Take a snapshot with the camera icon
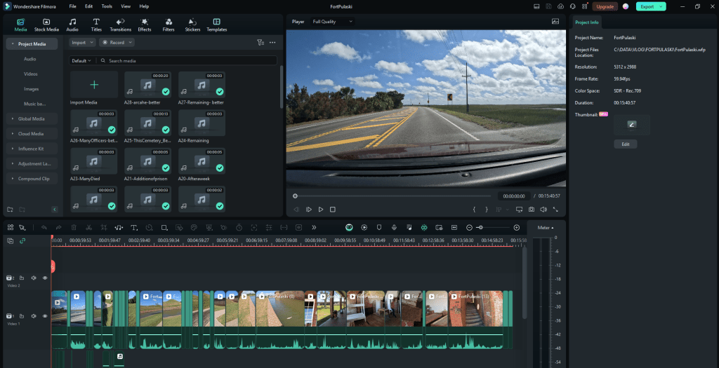Screen dimensions: 719x368 pos(532,209)
